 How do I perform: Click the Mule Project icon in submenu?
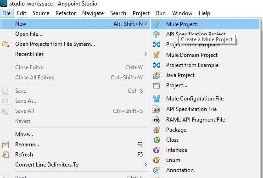[x=157, y=24]
